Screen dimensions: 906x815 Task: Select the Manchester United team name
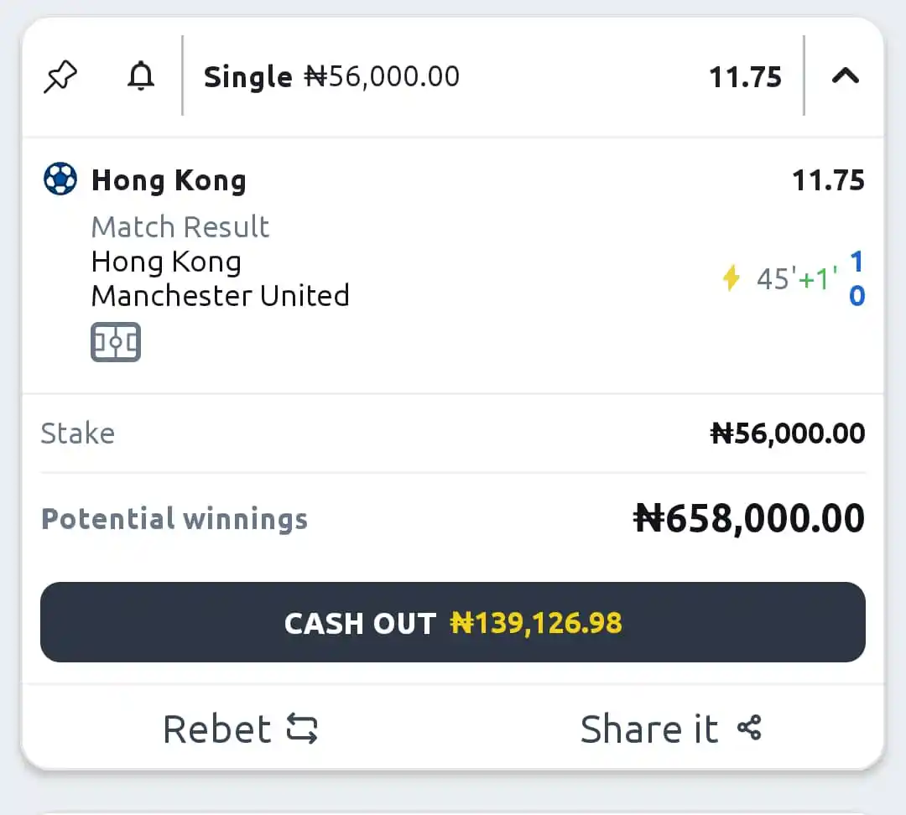coord(220,296)
